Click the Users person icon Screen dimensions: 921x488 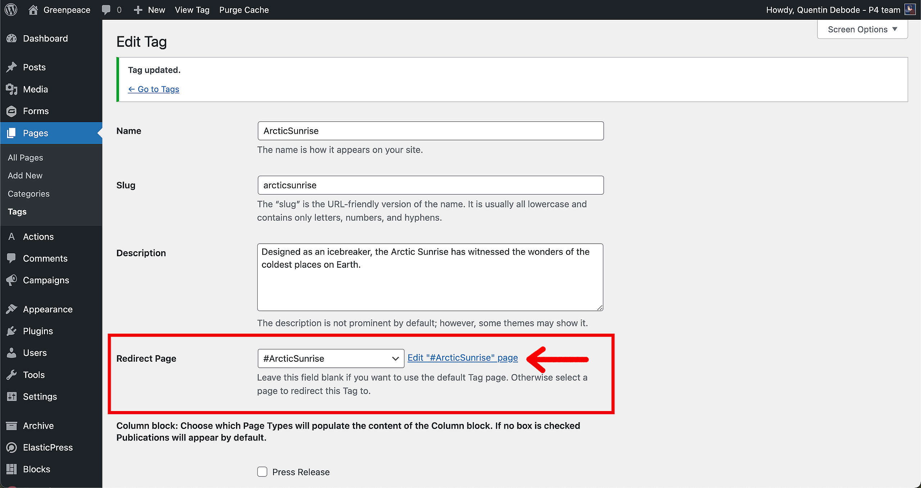(12, 353)
